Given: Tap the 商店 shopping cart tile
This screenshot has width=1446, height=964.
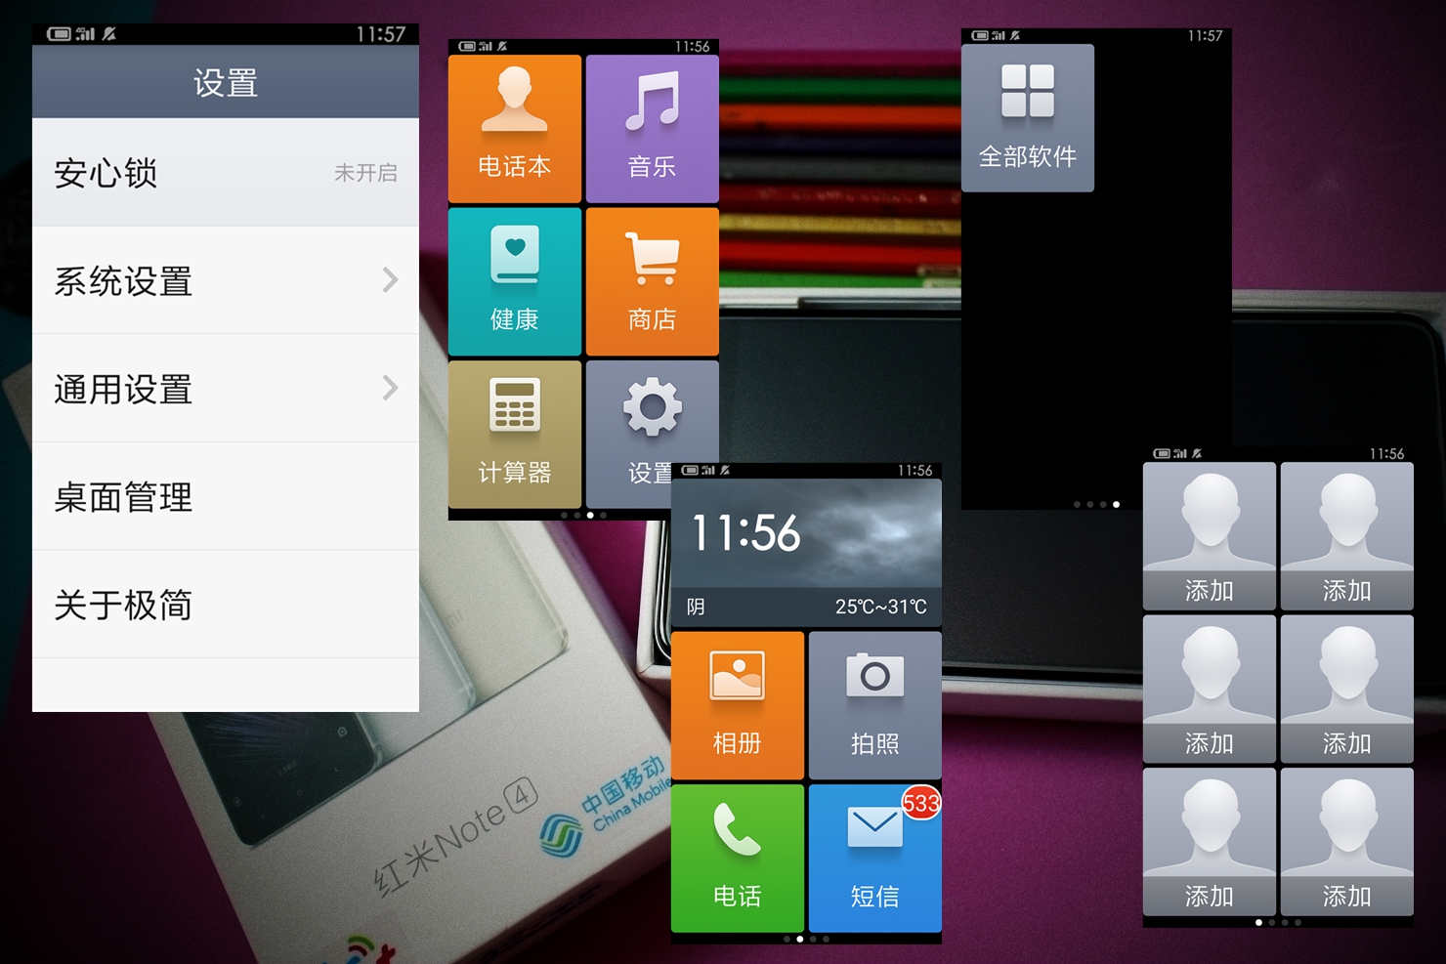Looking at the screenshot, I should click(652, 281).
